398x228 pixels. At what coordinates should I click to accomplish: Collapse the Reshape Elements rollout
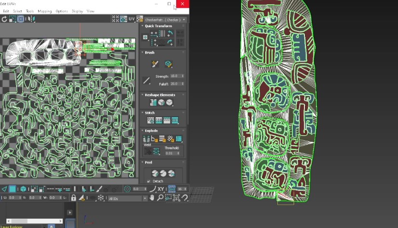point(142,95)
